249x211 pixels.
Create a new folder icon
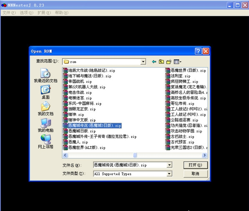[x=169, y=62]
